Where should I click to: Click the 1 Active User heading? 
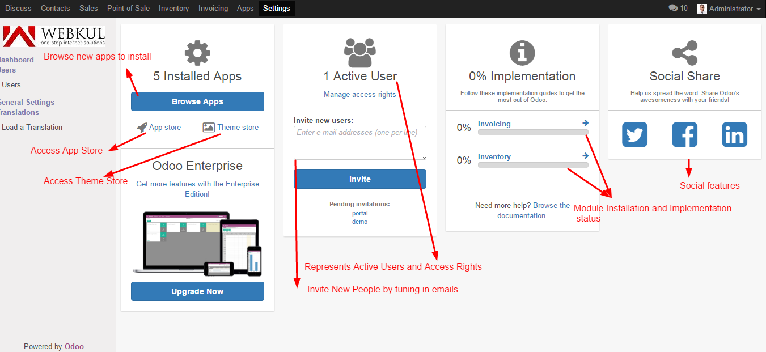pyautogui.click(x=360, y=77)
